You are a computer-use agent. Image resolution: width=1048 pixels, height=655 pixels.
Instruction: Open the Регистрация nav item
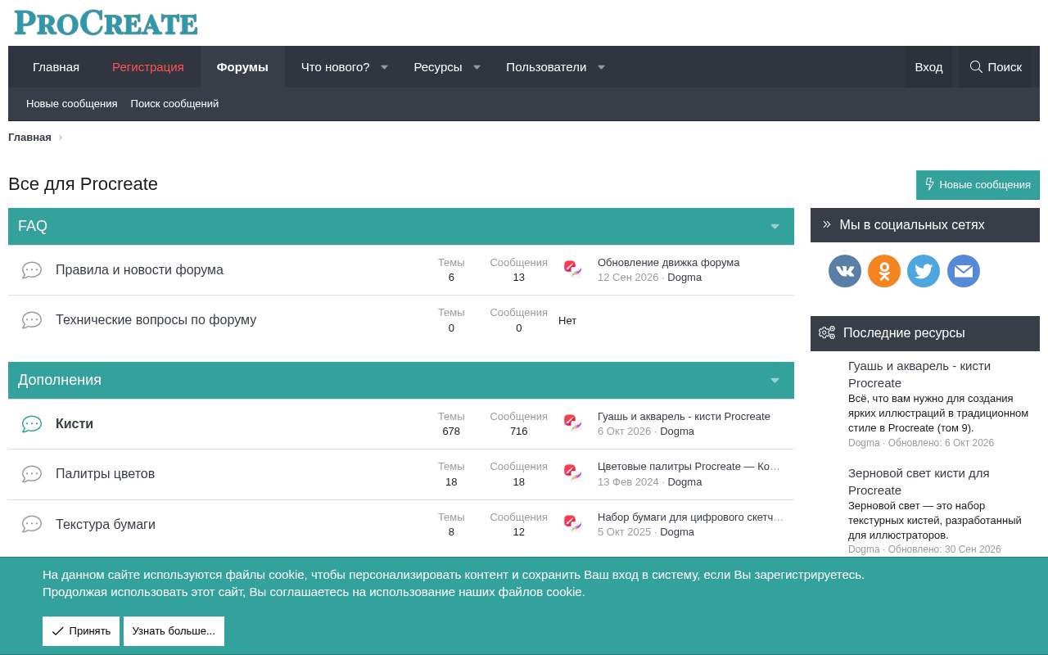click(x=148, y=67)
